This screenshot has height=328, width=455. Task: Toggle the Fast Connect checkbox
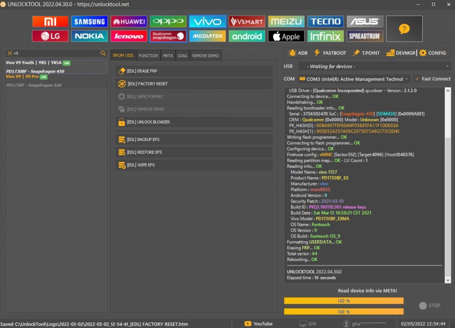tap(417, 79)
